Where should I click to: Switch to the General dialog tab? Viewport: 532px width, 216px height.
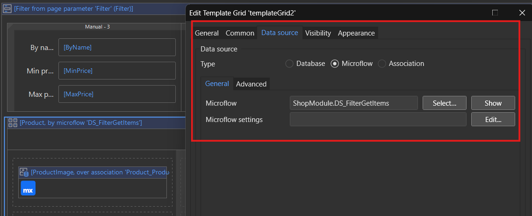click(x=207, y=33)
